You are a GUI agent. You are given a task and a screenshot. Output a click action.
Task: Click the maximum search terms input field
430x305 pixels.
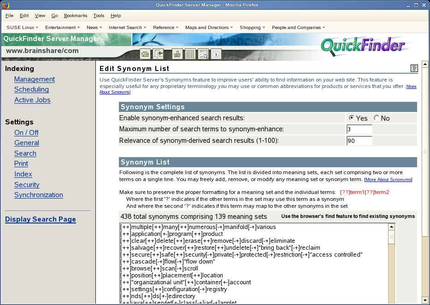[x=359, y=129]
